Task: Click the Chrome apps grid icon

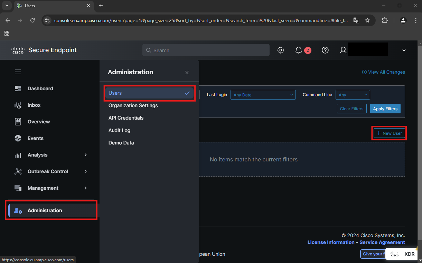Action: click(x=7, y=33)
